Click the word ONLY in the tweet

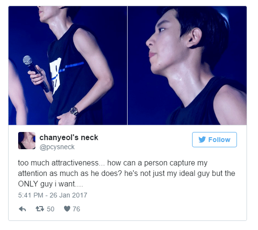pyautogui.click(x=28, y=184)
